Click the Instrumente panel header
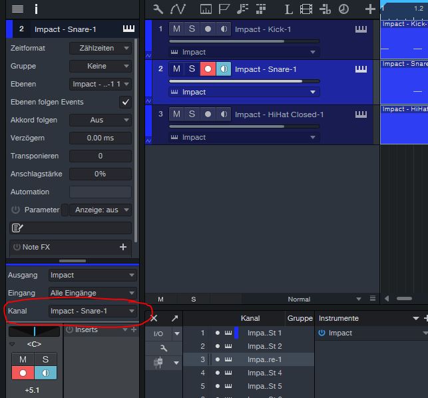 (x=339, y=319)
